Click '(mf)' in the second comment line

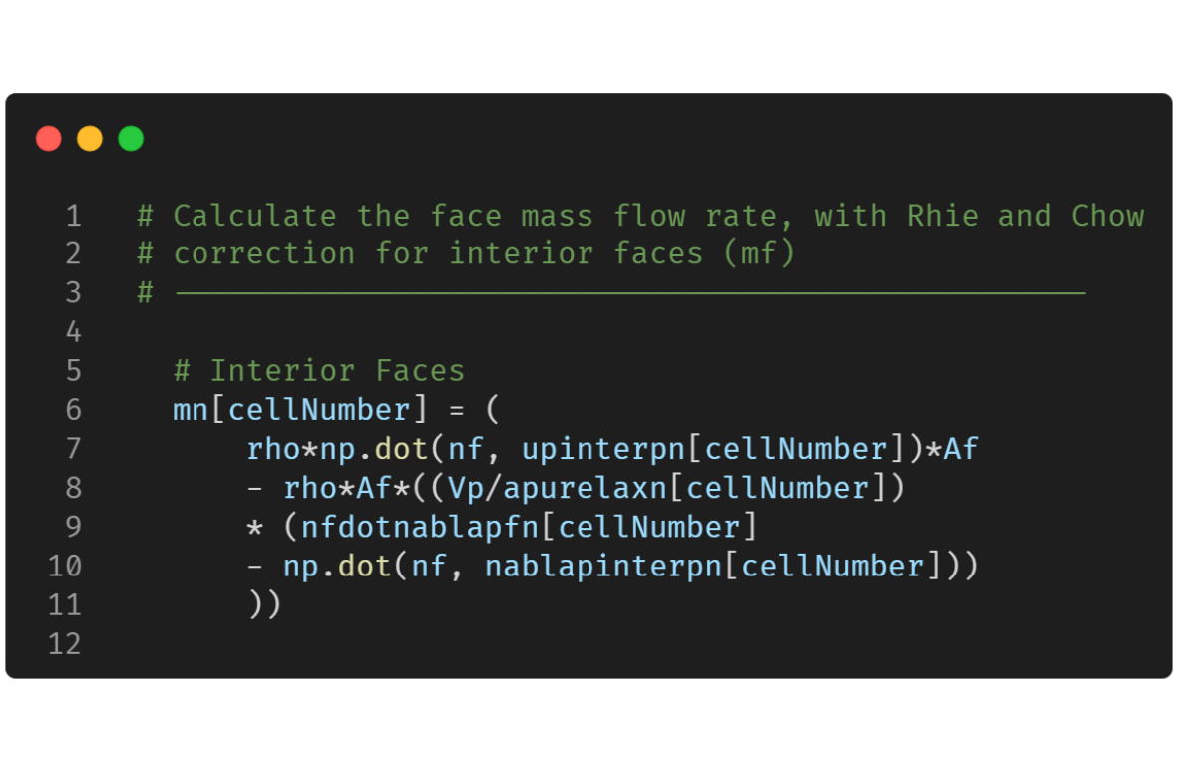coord(759,253)
